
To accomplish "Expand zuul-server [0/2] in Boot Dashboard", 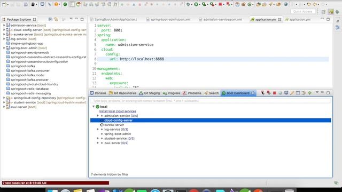I will (x=98, y=143).
